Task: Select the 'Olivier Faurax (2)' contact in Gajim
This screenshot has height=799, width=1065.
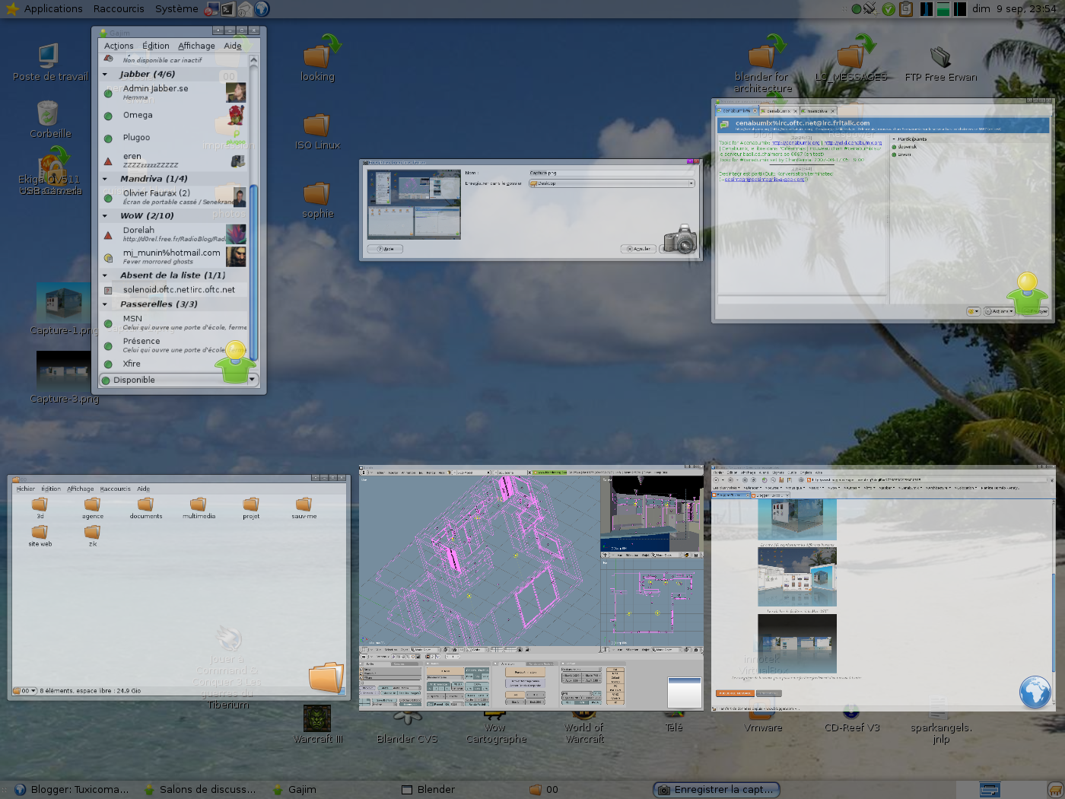Action: coord(175,197)
